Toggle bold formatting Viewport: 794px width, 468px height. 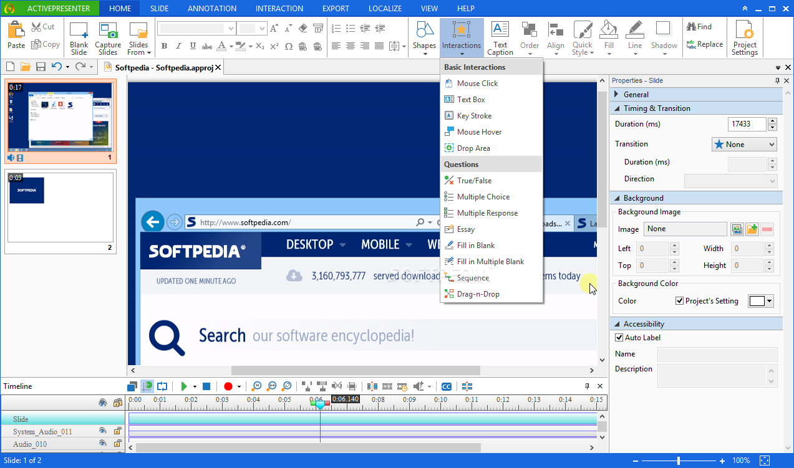(165, 46)
